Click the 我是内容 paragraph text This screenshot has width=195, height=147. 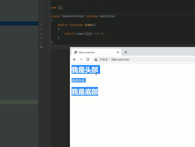(x=78, y=80)
